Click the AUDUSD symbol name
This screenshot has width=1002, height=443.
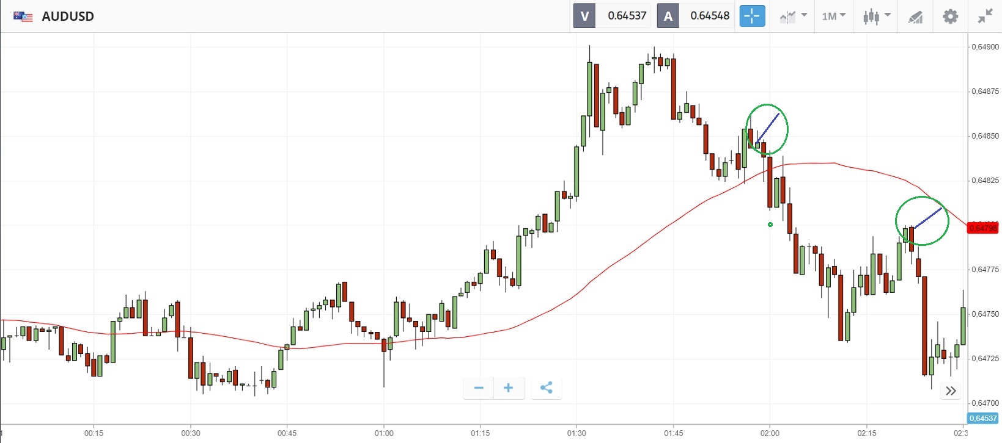tap(68, 16)
